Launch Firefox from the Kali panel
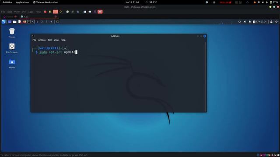This screenshot has width=280, height=157. coord(24,22)
